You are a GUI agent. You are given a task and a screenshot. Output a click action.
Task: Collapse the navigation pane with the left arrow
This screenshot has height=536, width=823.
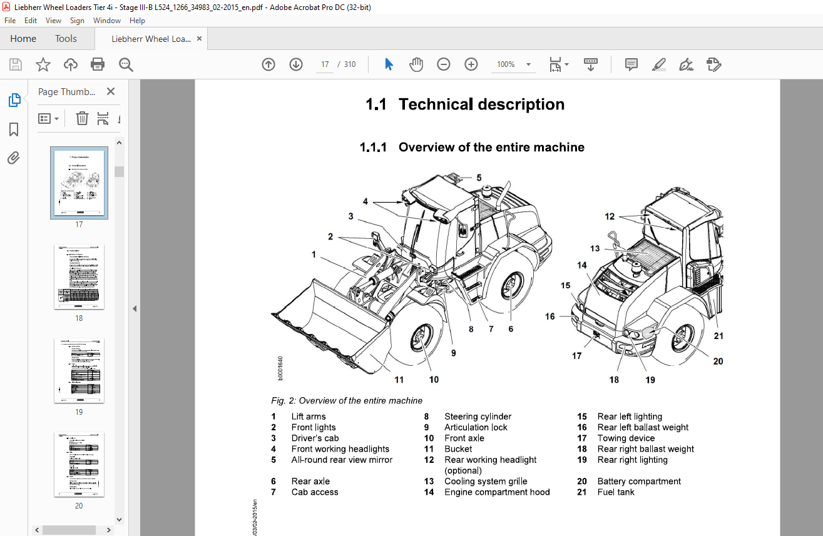(135, 308)
